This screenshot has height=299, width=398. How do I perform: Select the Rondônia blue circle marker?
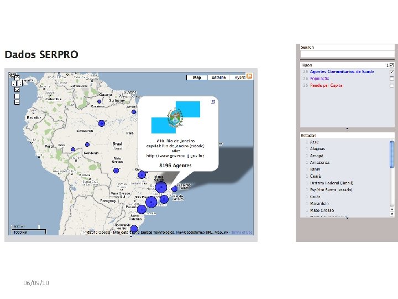87,145
